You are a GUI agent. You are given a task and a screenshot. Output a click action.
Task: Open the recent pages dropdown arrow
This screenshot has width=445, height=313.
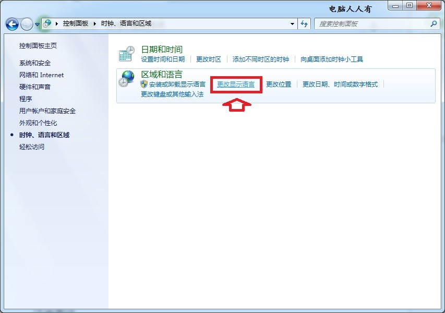pyautogui.click(x=37, y=25)
